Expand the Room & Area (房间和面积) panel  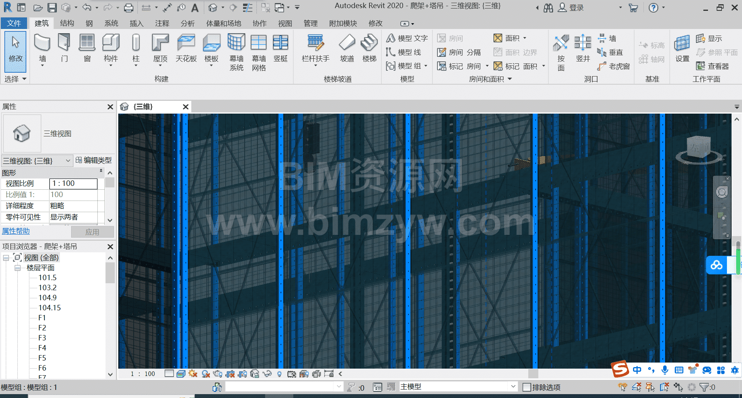tap(490, 79)
